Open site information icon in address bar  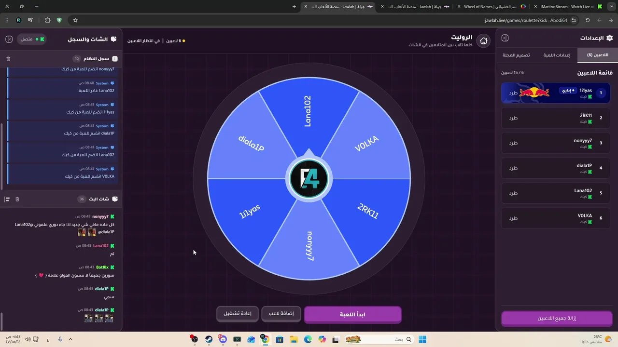574,20
